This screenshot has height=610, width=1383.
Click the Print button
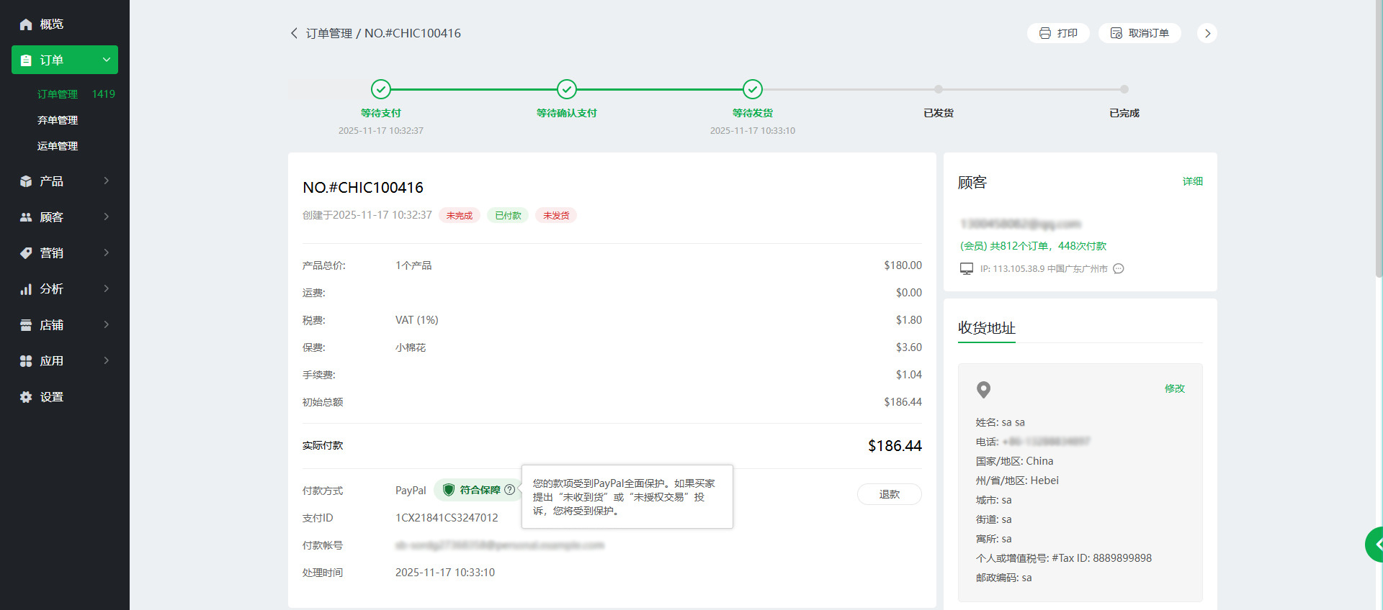(1058, 33)
